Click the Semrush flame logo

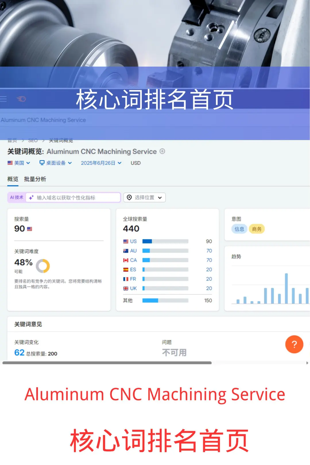click(21, 99)
